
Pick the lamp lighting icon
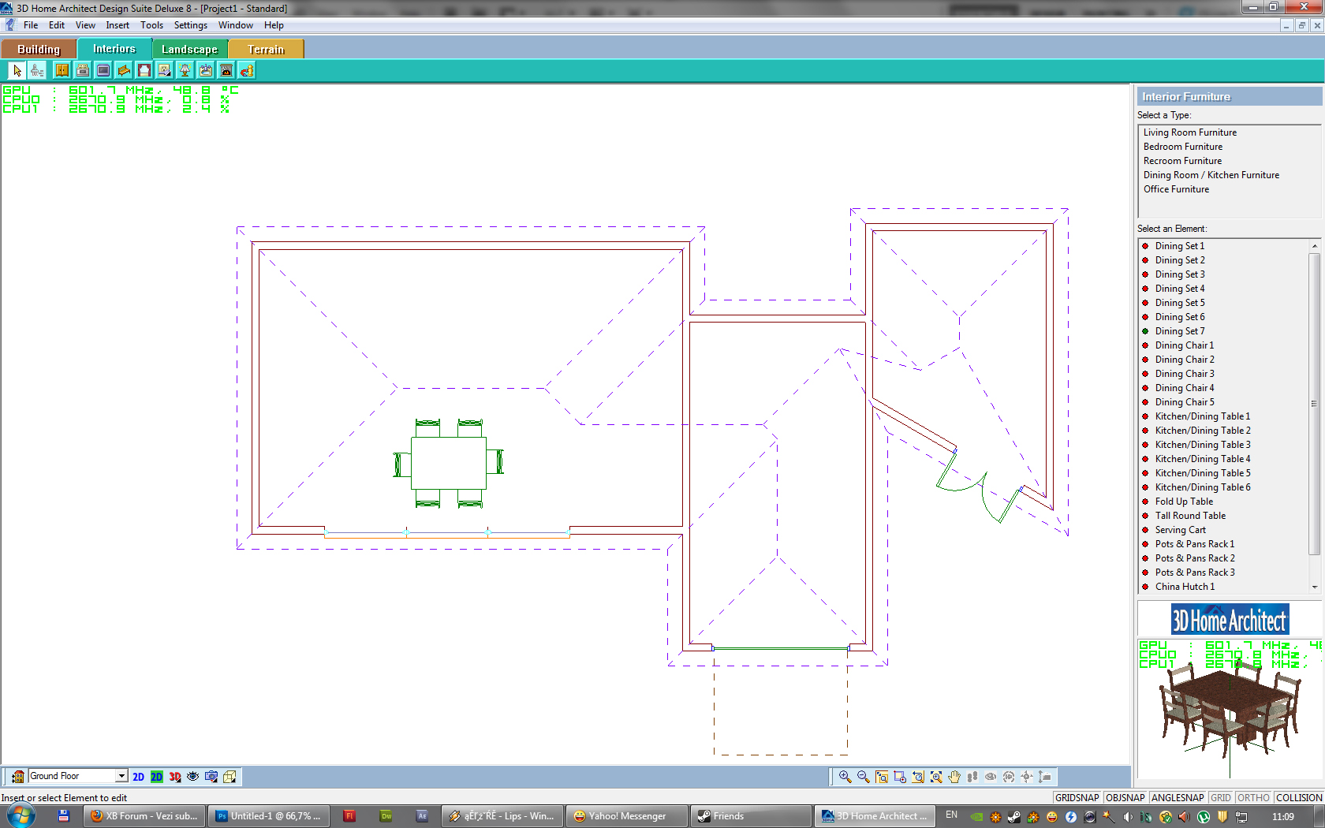click(185, 71)
